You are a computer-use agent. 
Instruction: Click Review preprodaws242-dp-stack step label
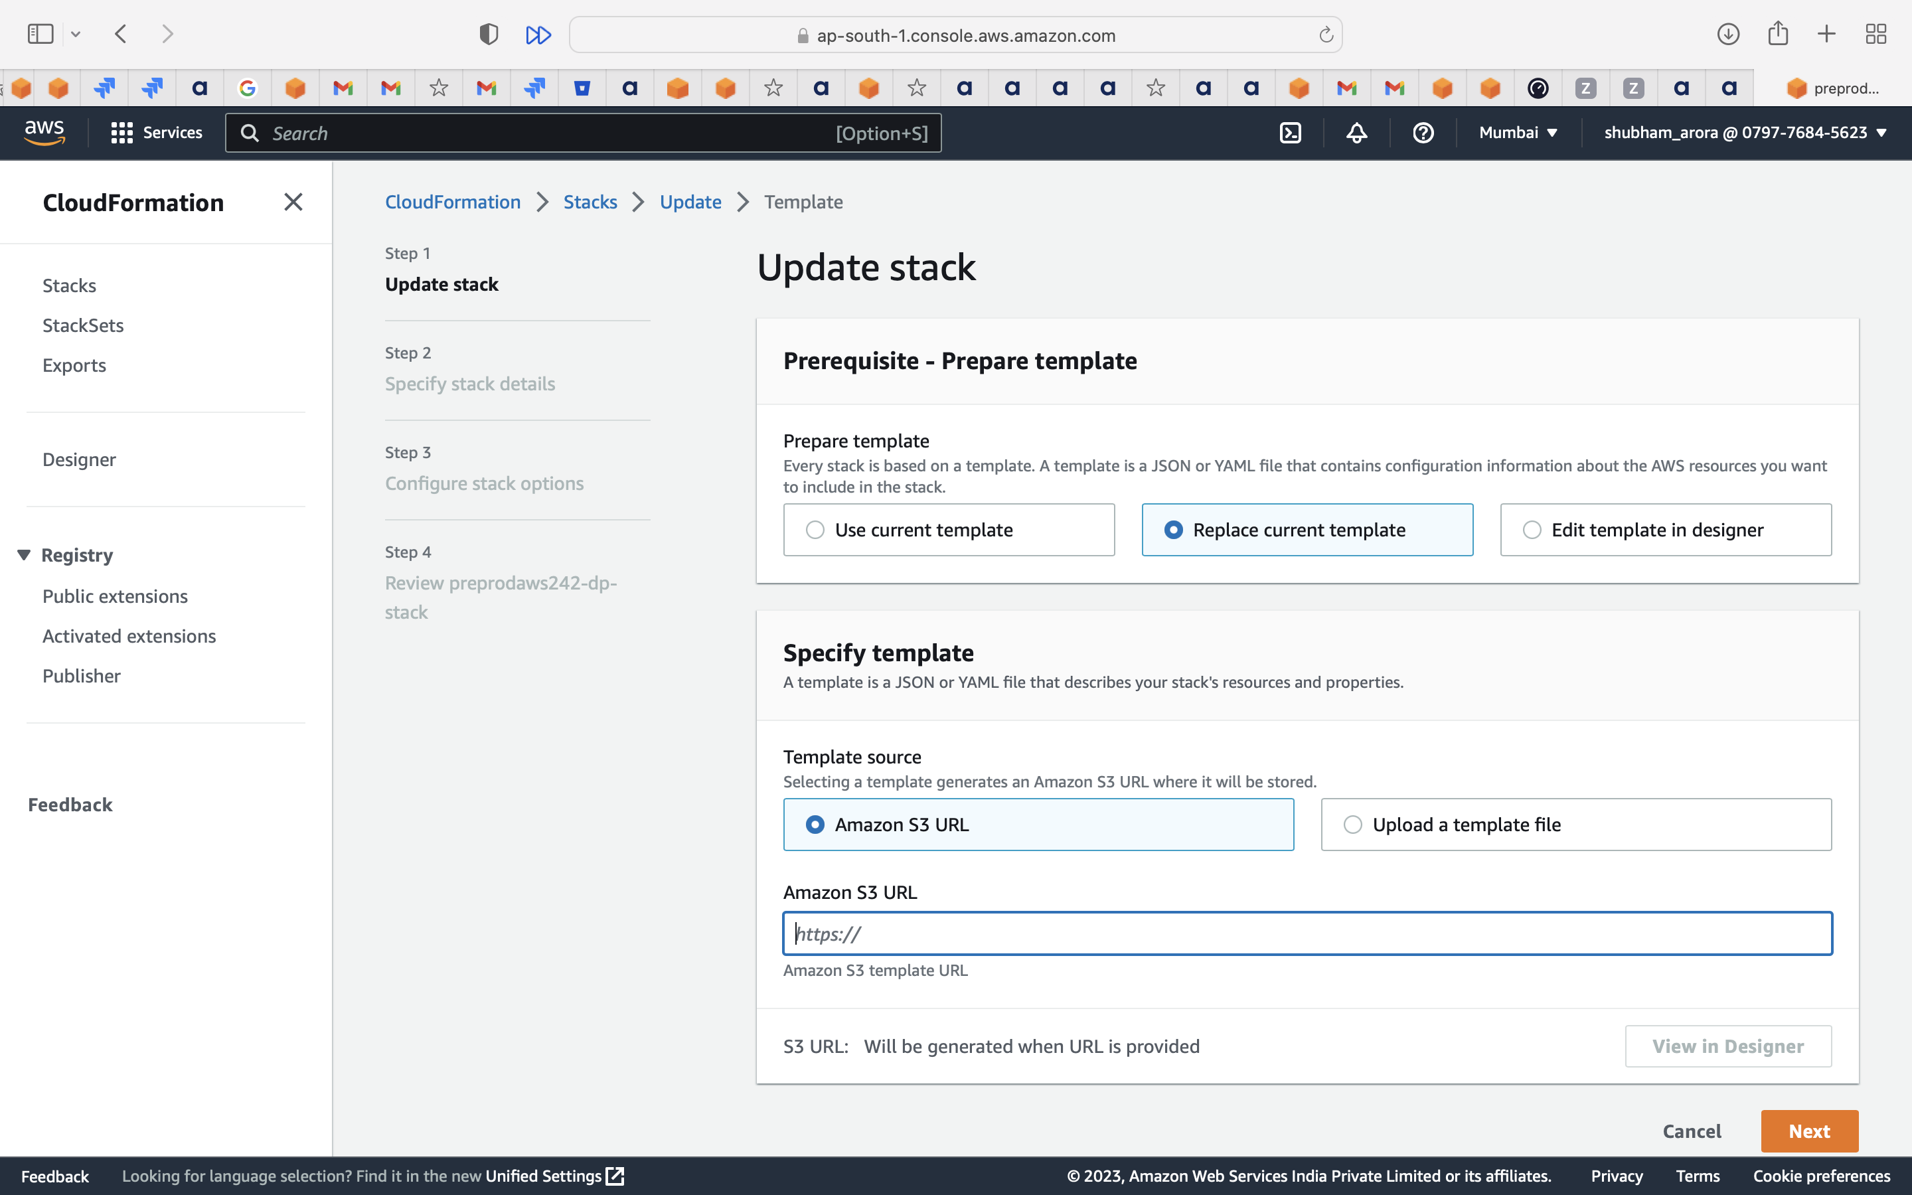501,597
